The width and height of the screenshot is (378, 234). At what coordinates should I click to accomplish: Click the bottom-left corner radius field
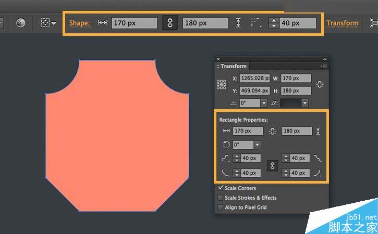[x=251, y=173]
